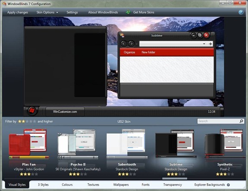Viewport: 248px width, 191px height.
Task: Switch to the Wallpapers tab
Action: click(121, 185)
